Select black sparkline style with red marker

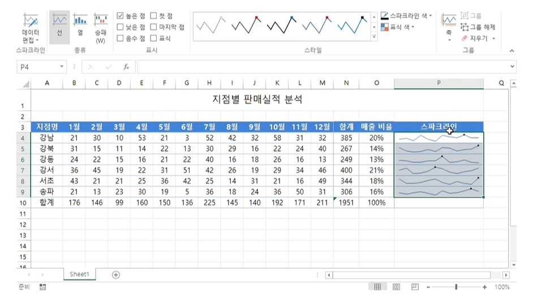(247, 25)
